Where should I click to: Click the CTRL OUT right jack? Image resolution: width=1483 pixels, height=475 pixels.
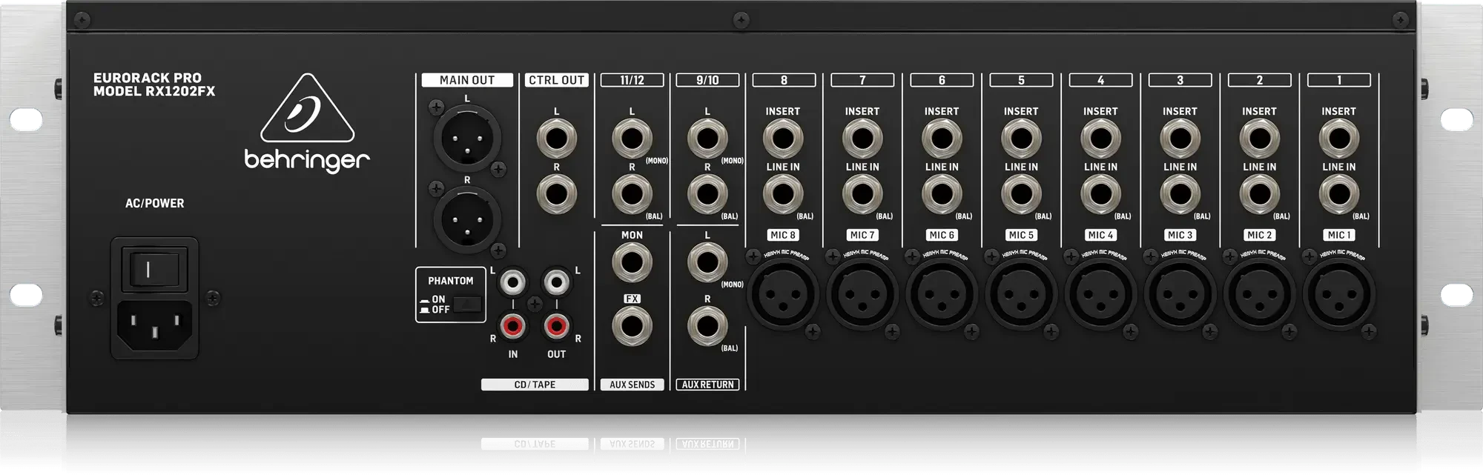(x=556, y=194)
